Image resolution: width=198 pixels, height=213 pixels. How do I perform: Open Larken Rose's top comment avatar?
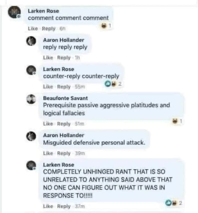click(15, 12)
